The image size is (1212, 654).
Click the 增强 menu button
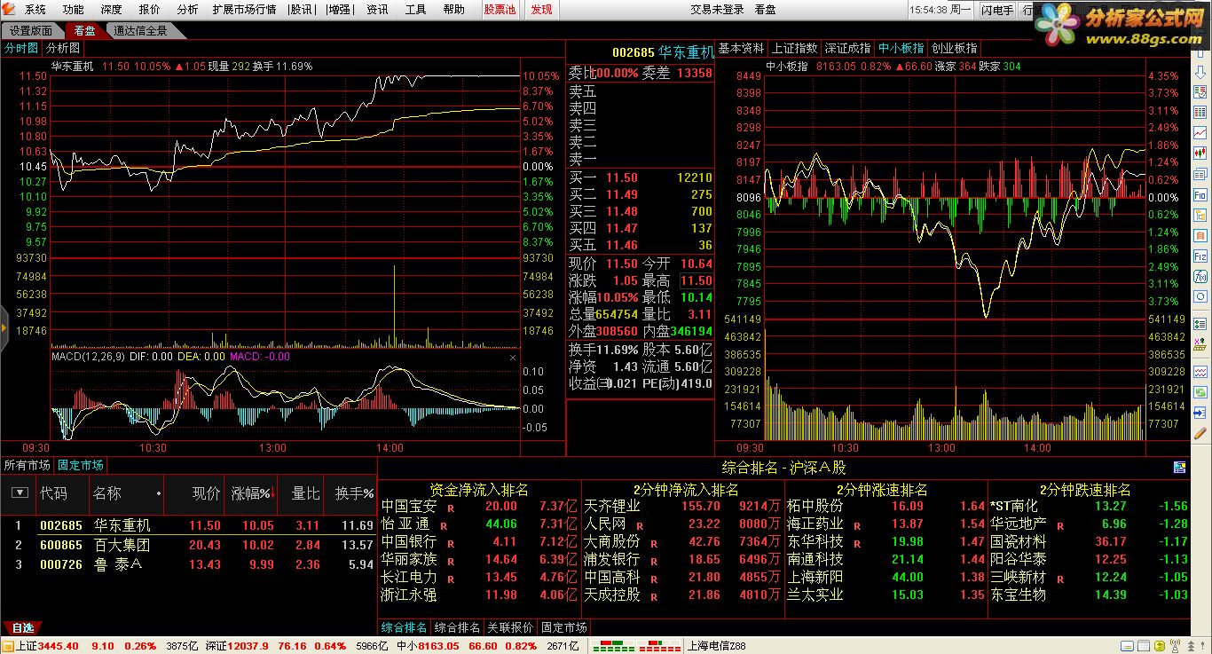coord(338,10)
